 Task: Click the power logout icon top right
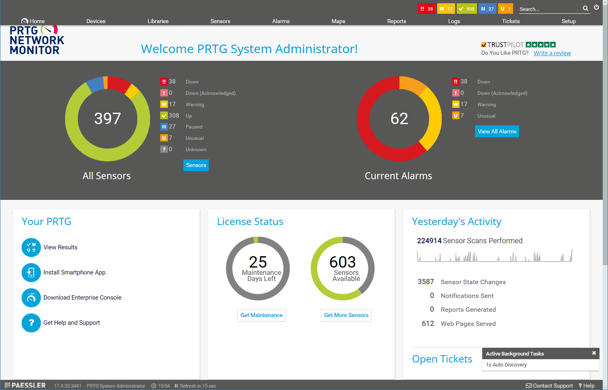(x=597, y=7)
